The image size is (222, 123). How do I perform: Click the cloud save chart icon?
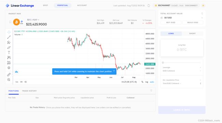[16, 72]
